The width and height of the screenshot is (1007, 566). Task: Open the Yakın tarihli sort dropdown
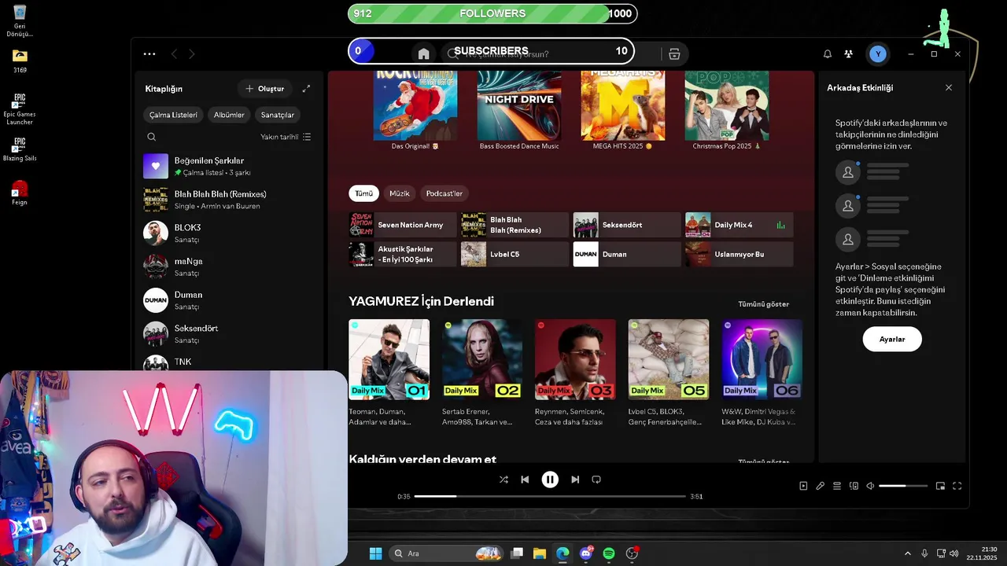(286, 137)
